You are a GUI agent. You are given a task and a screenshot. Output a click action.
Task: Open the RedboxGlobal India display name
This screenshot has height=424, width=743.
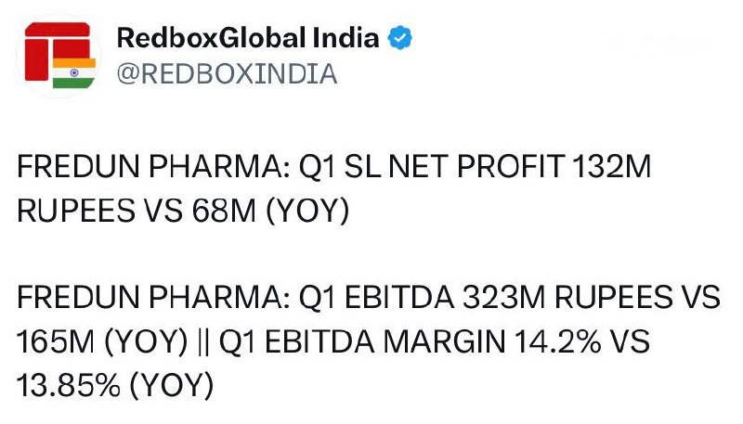point(248,38)
